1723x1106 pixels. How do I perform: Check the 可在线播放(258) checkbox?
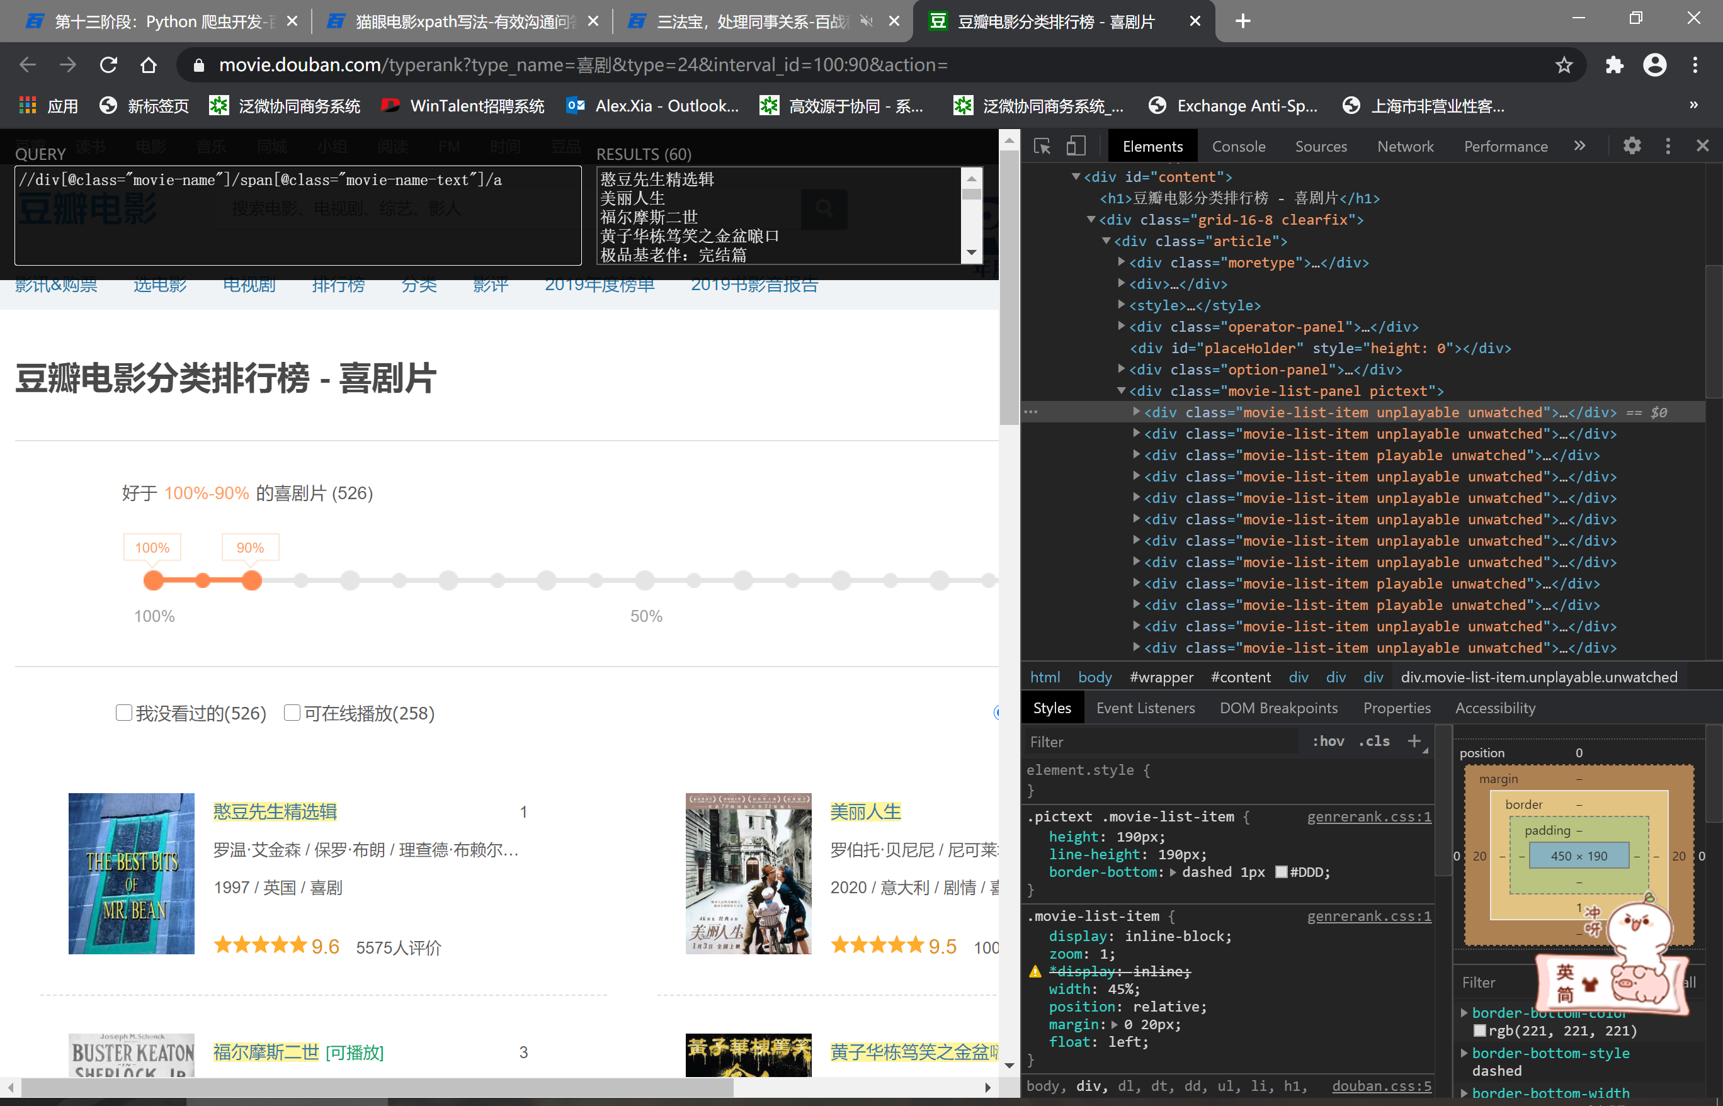[292, 713]
